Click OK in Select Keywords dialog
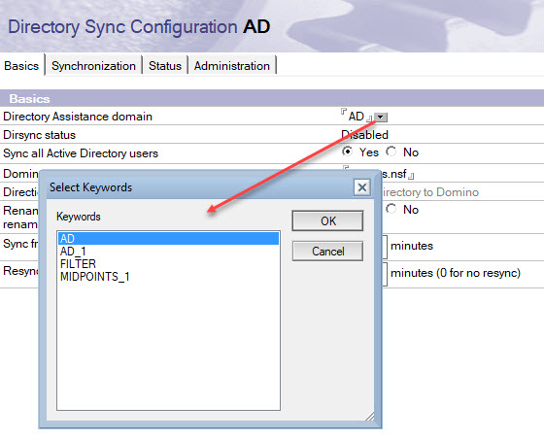544x439 pixels. pos(327,220)
